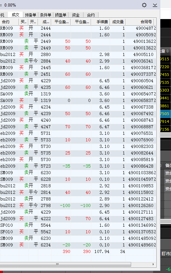Image resolution: width=171 pixels, height=273 pixels.
Task: Select eb2009 row with -35 loss
Action: coord(78,166)
